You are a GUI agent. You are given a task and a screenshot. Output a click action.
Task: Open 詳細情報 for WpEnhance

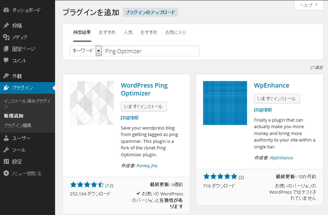click(x=263, y=110)
